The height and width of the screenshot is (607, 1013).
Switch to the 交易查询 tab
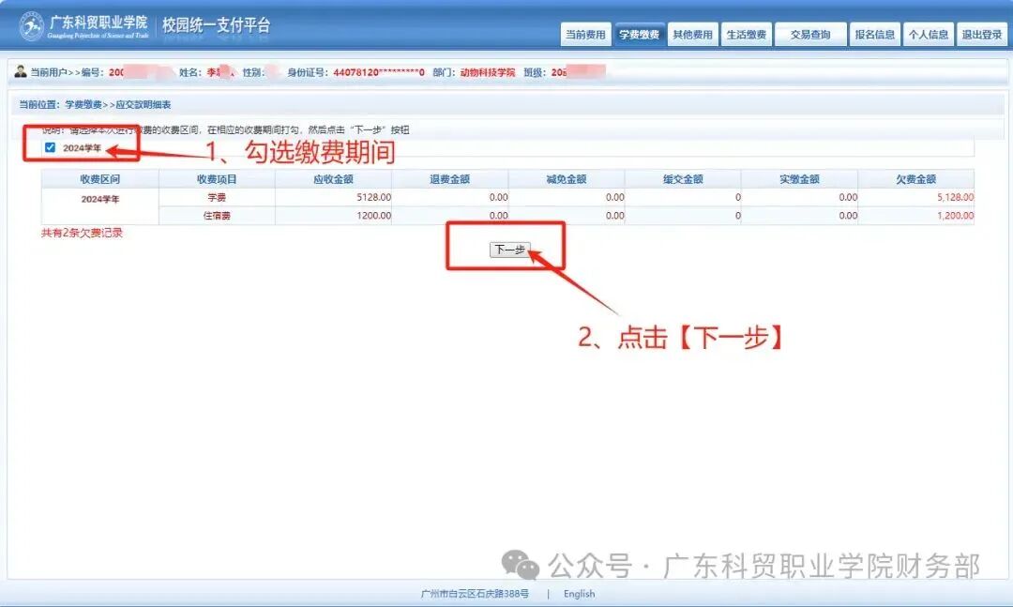810,33
